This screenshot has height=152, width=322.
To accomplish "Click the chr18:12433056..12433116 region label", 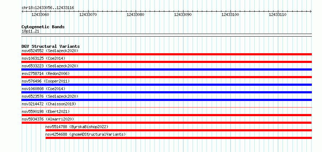I will pyautogui.click(x=48, y=8).
